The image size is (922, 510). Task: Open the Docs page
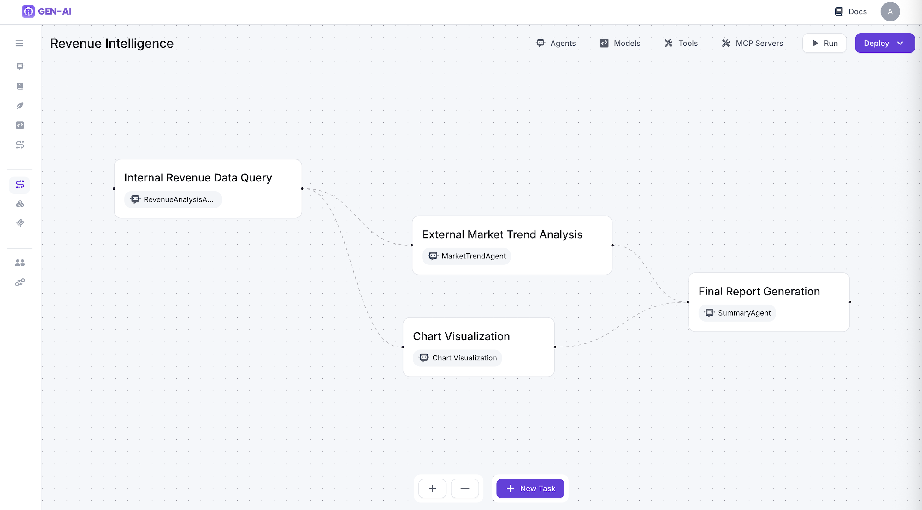pos(850,11)
